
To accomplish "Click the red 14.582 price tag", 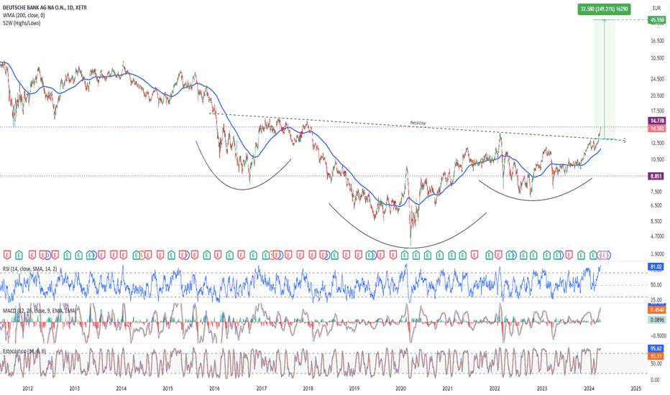I will [x=657, y=129].
